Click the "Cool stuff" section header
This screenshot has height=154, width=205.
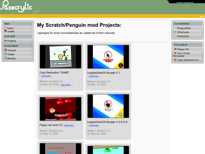pos(18,36)
